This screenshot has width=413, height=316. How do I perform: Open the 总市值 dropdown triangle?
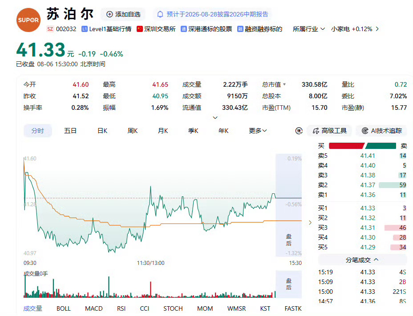click(284, 84)
